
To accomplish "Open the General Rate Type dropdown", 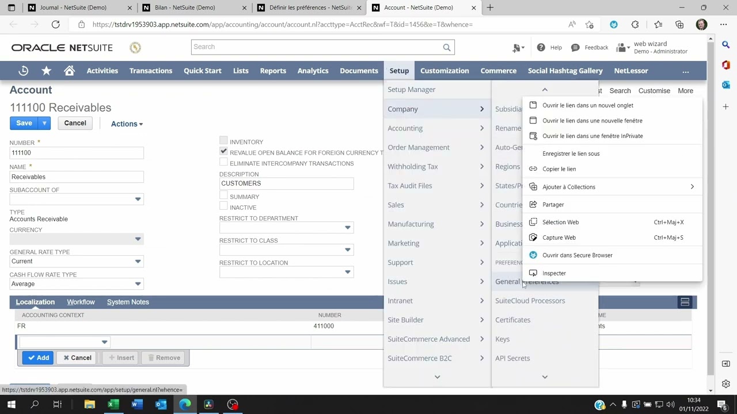I will (138, 261).
